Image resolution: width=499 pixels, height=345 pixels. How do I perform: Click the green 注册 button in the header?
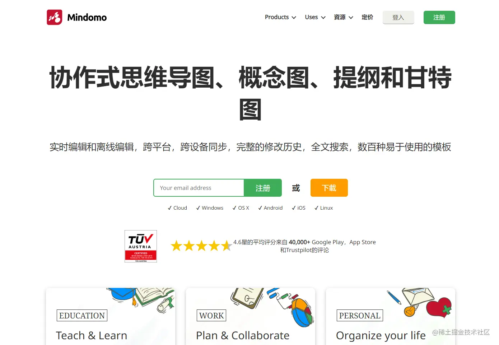point(439,17)
